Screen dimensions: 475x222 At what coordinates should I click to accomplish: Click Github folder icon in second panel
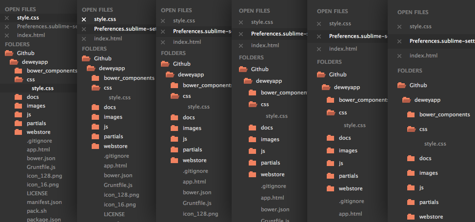tap(86, 59)
